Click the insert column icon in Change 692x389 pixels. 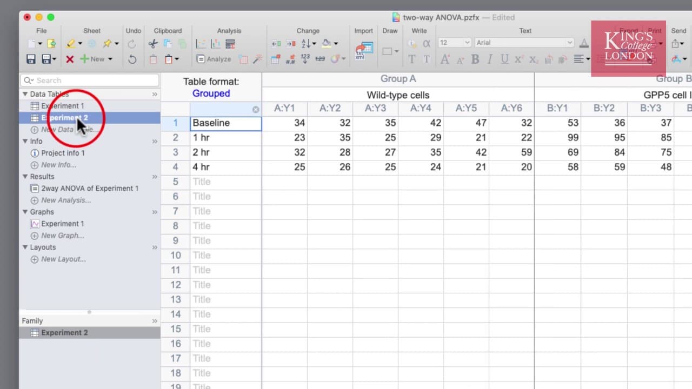[276, 43]
